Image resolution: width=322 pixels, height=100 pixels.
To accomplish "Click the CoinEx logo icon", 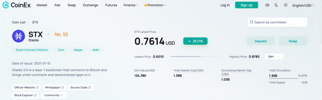I will coord(6,5).
